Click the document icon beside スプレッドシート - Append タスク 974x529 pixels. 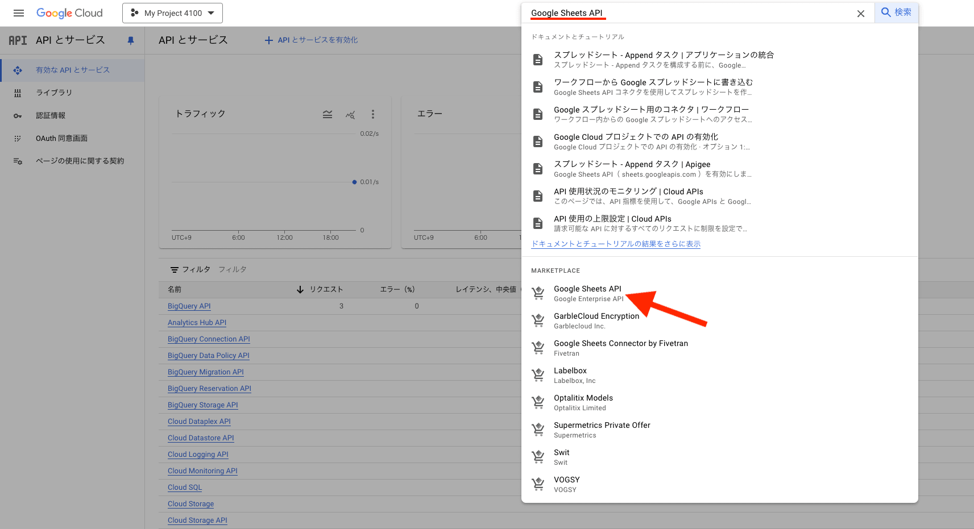[538, 59]
